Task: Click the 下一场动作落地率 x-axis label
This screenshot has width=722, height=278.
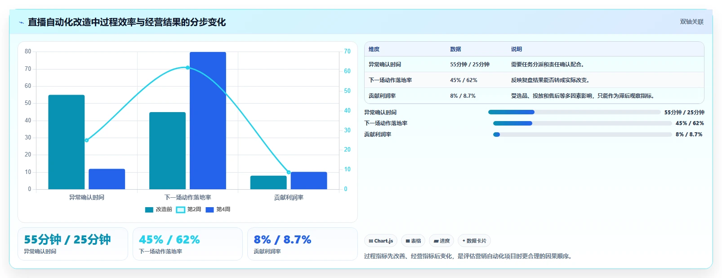Action: (188, 198)
